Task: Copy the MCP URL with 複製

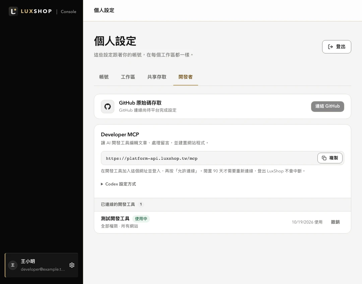Action: tap(330, 158)
